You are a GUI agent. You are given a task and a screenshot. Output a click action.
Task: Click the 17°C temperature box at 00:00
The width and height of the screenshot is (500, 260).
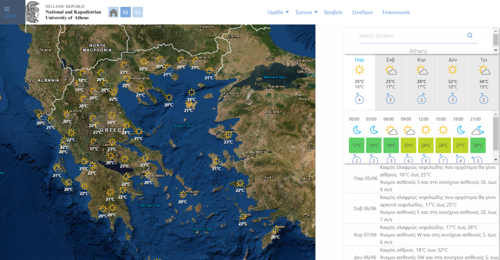356,145
